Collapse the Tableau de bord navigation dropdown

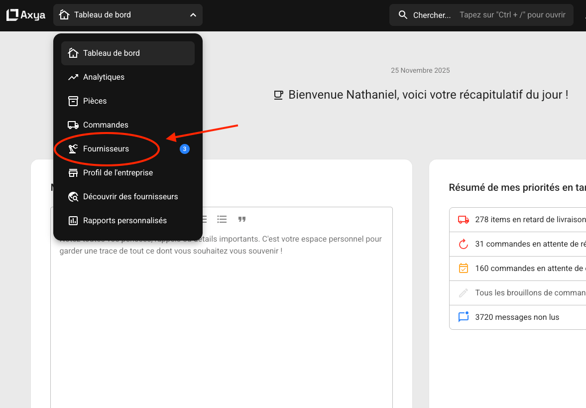tap(193, 15)
